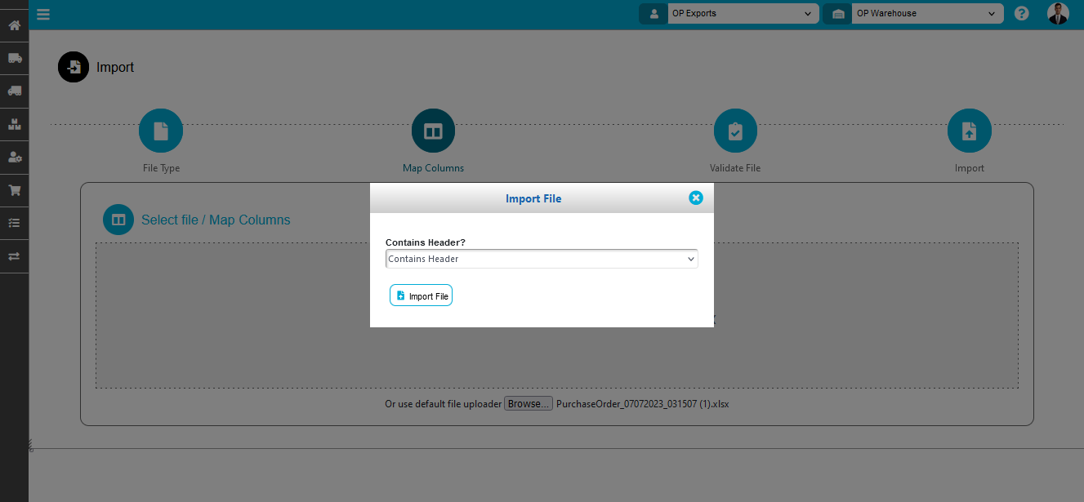This screenshot has width=1084, height=502.
Task: Open the task checklist sidebar icon
Action: pos(14,223)
